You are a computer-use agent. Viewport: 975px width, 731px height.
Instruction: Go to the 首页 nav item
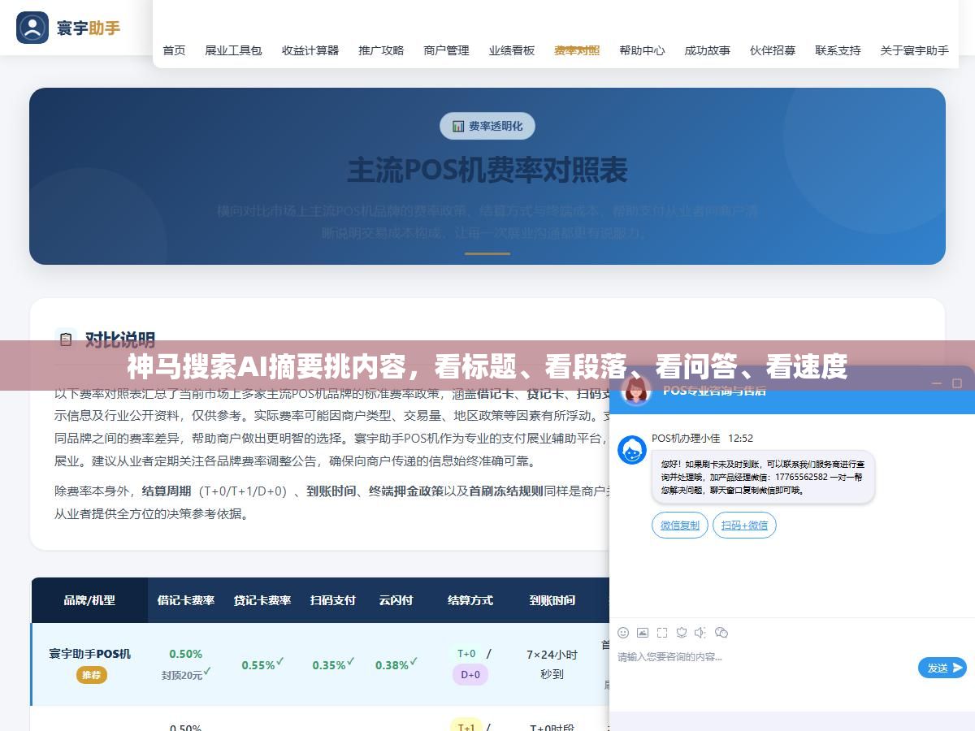point(174,50)
